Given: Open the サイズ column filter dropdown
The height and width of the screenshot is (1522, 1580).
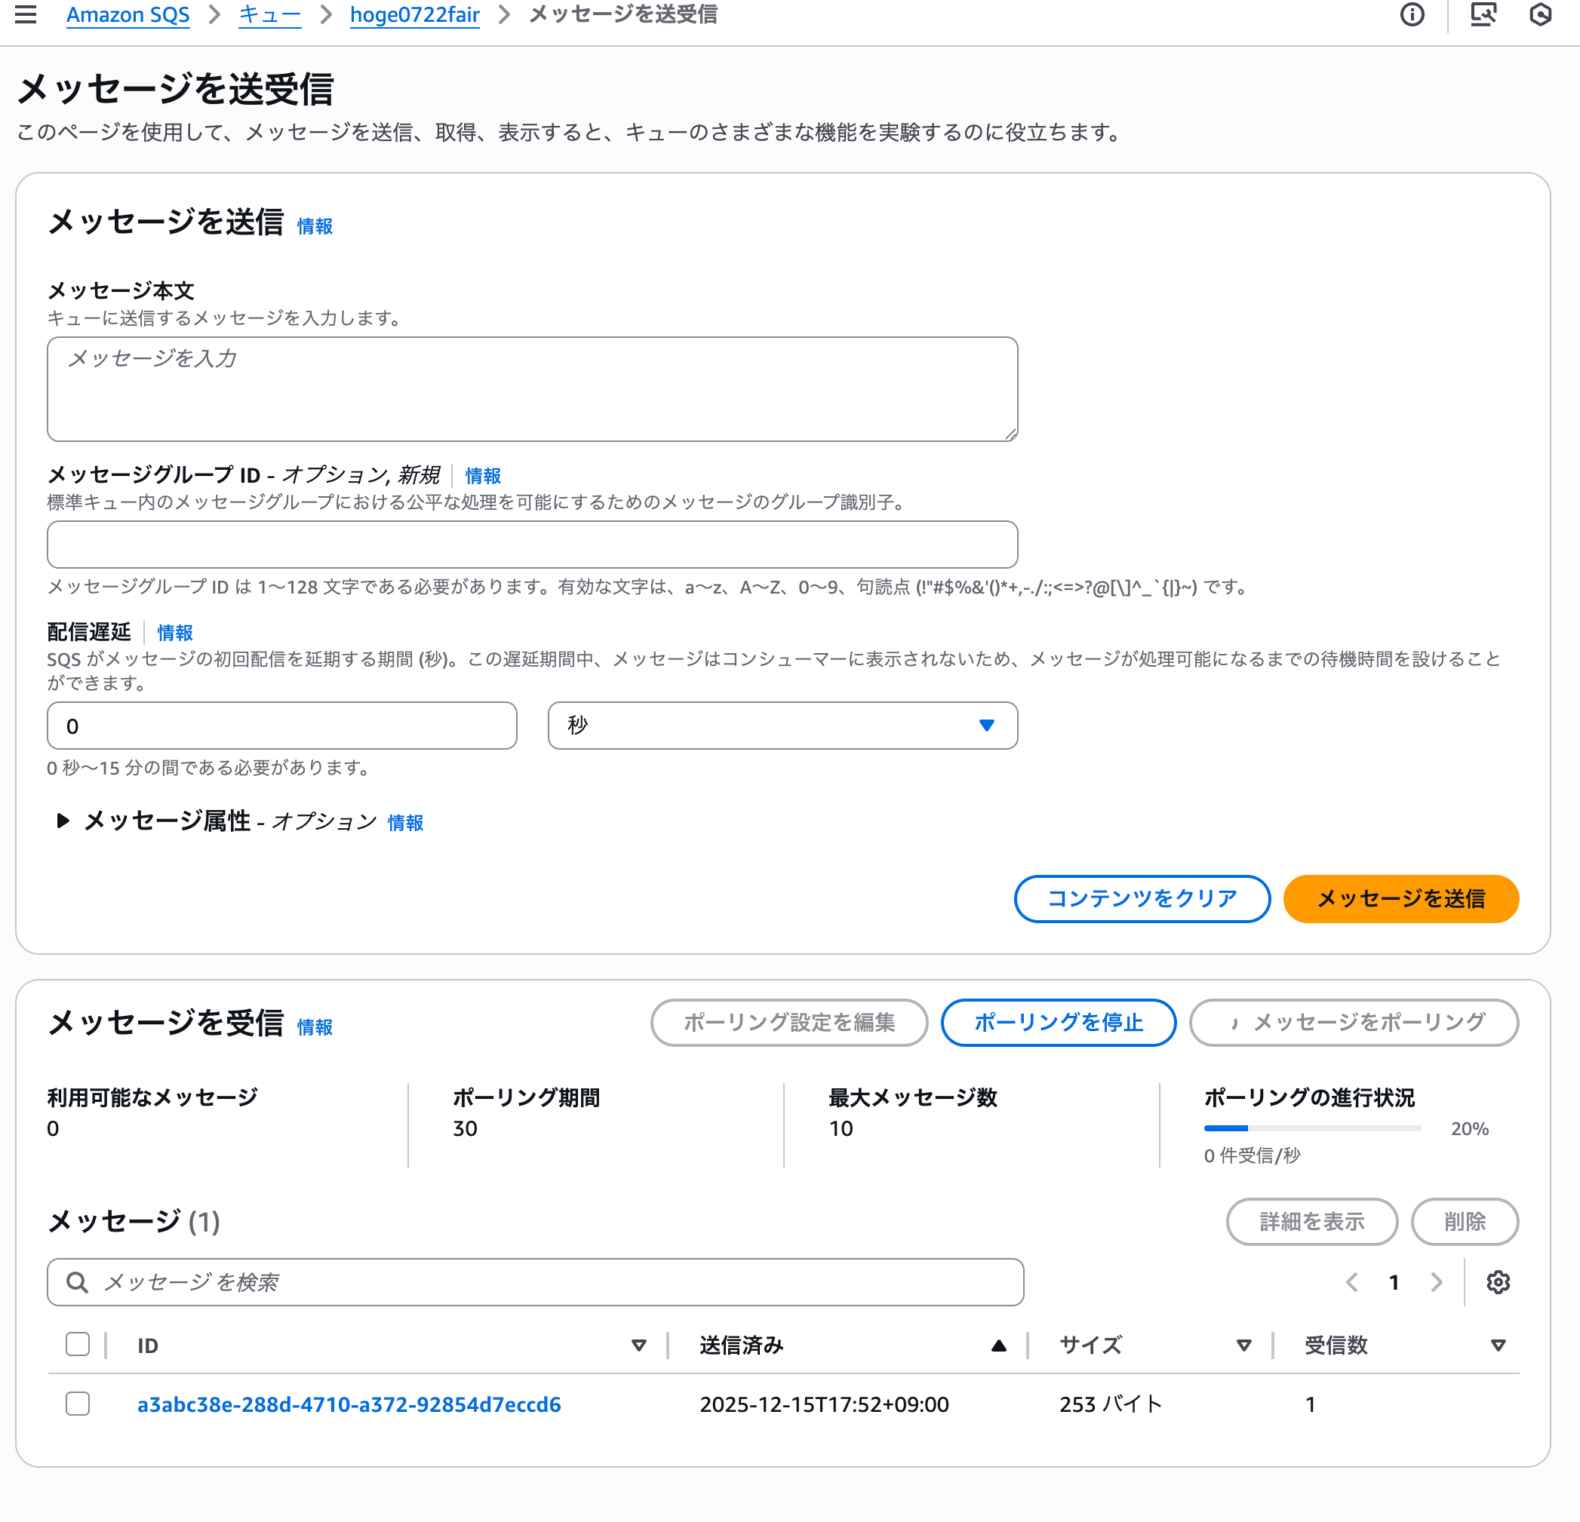Looking at the screenshot, I should click(x=1243, y=1345).
